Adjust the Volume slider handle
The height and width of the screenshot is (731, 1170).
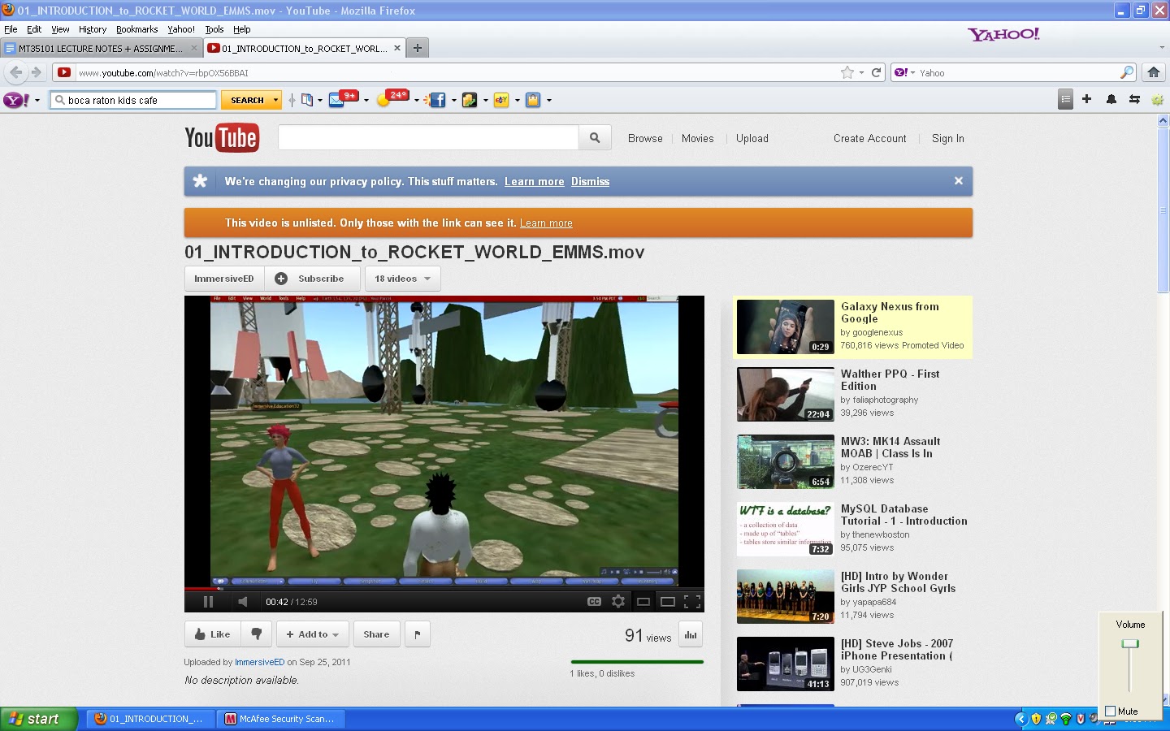pos(1130,644)
